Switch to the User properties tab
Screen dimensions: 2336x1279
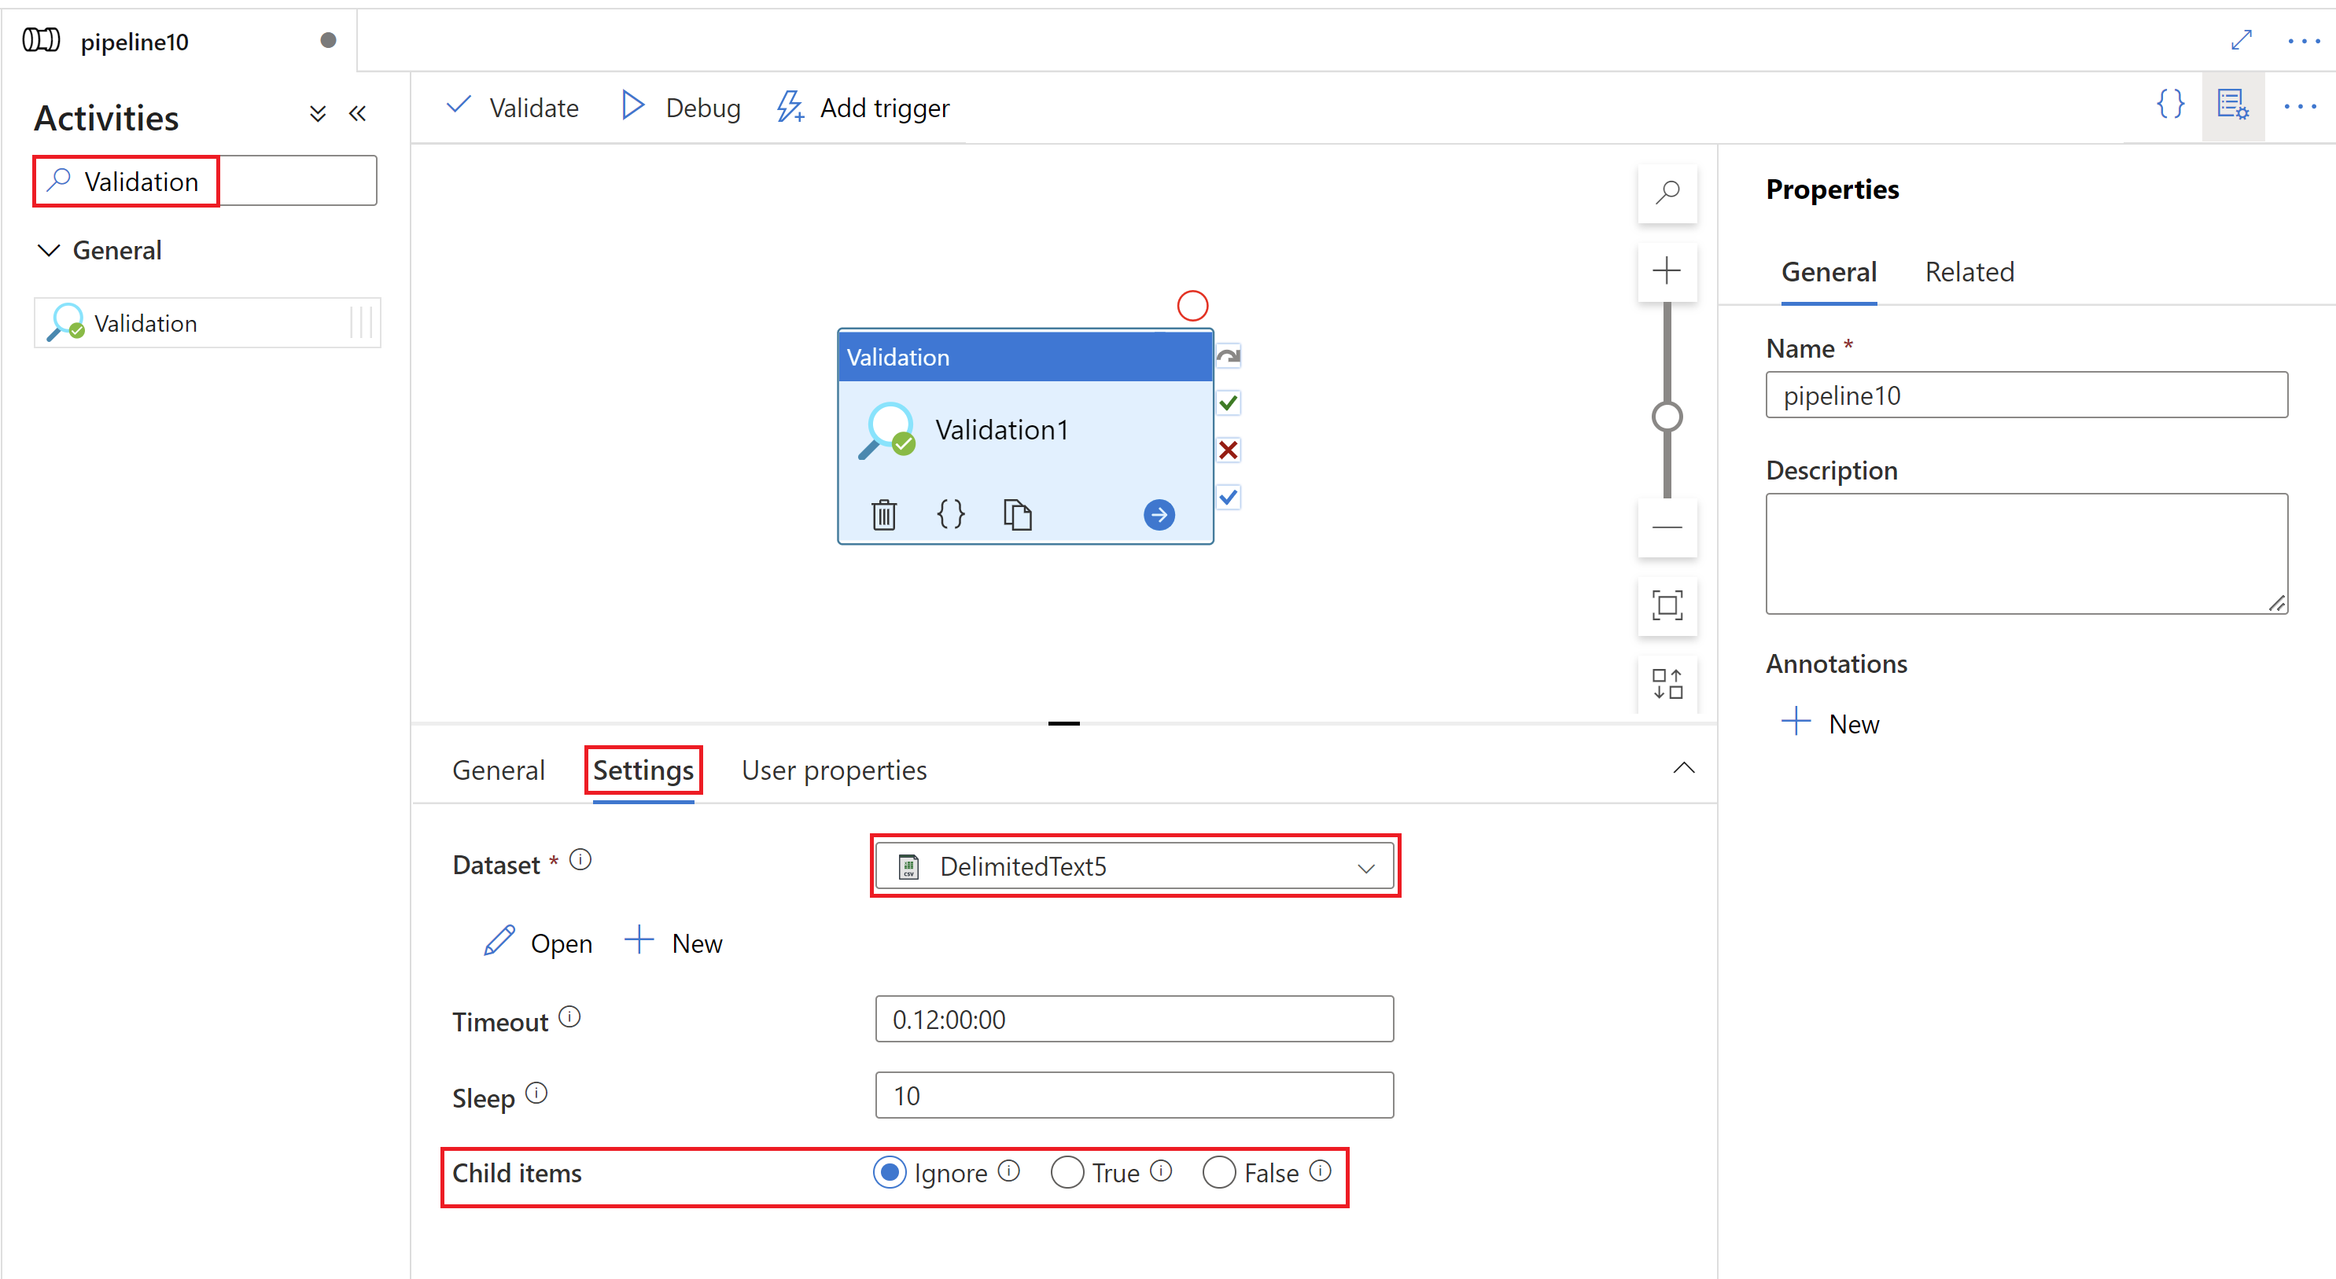pos(833,770)
